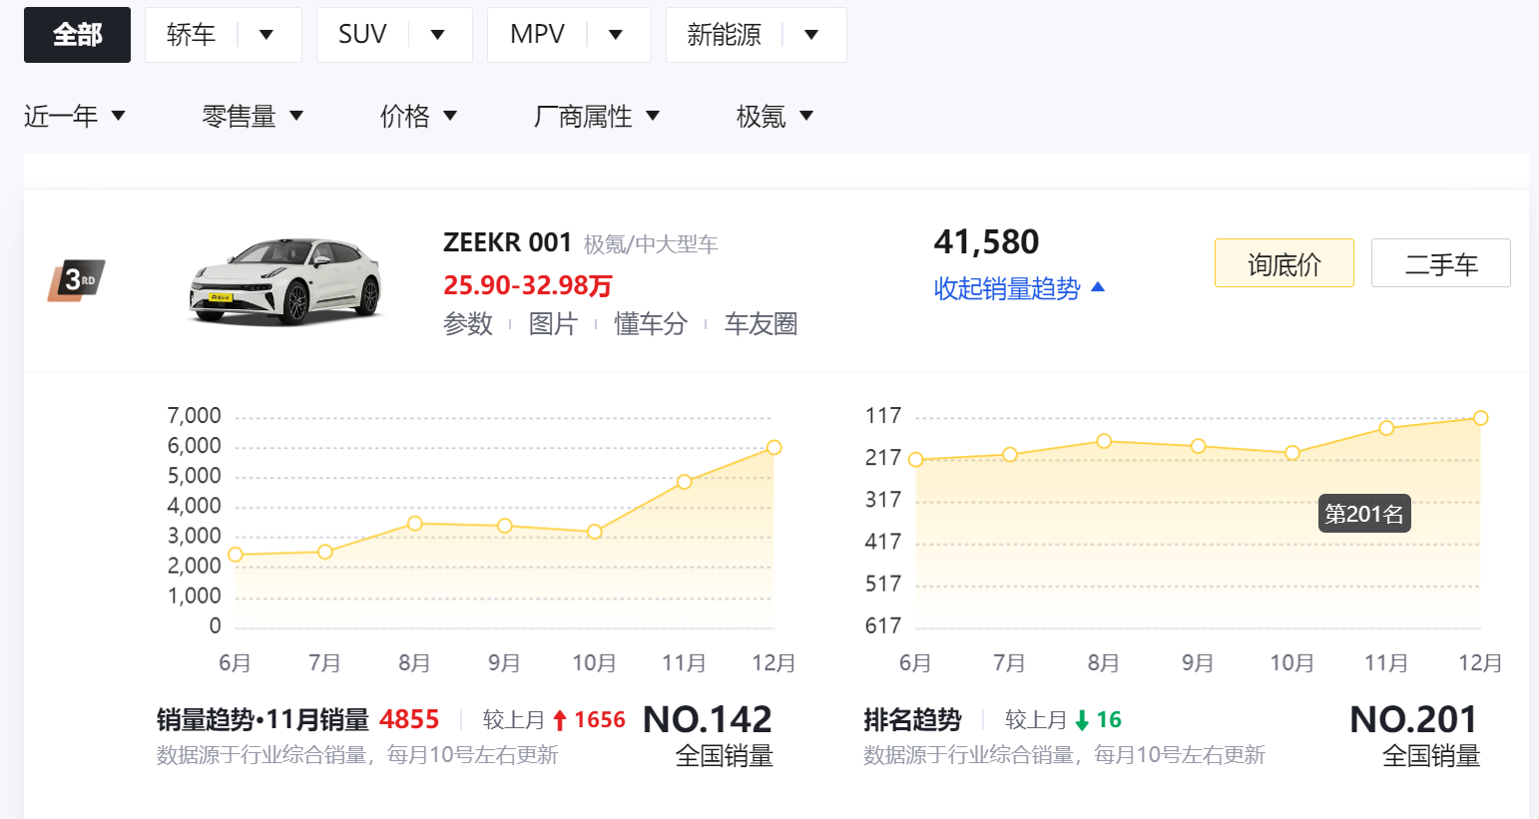Select the 全部 category tab
This screenshot has height=819, width=1539.
77,35
